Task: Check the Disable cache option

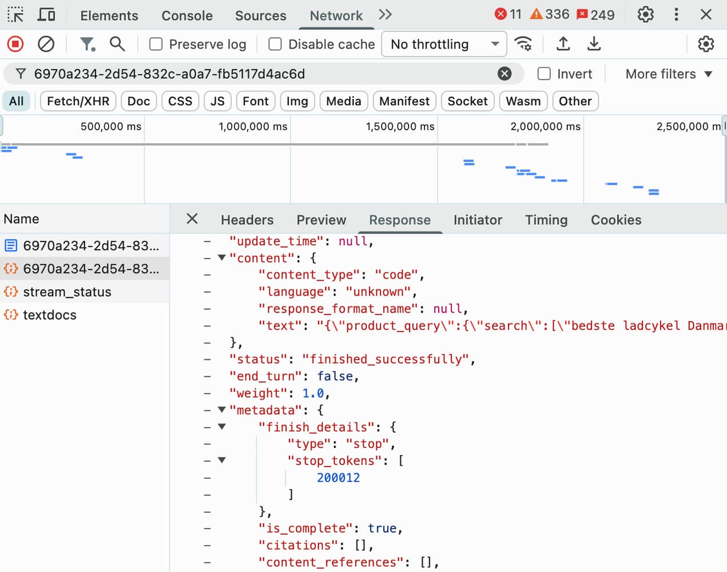Action: tap(275, 44)
